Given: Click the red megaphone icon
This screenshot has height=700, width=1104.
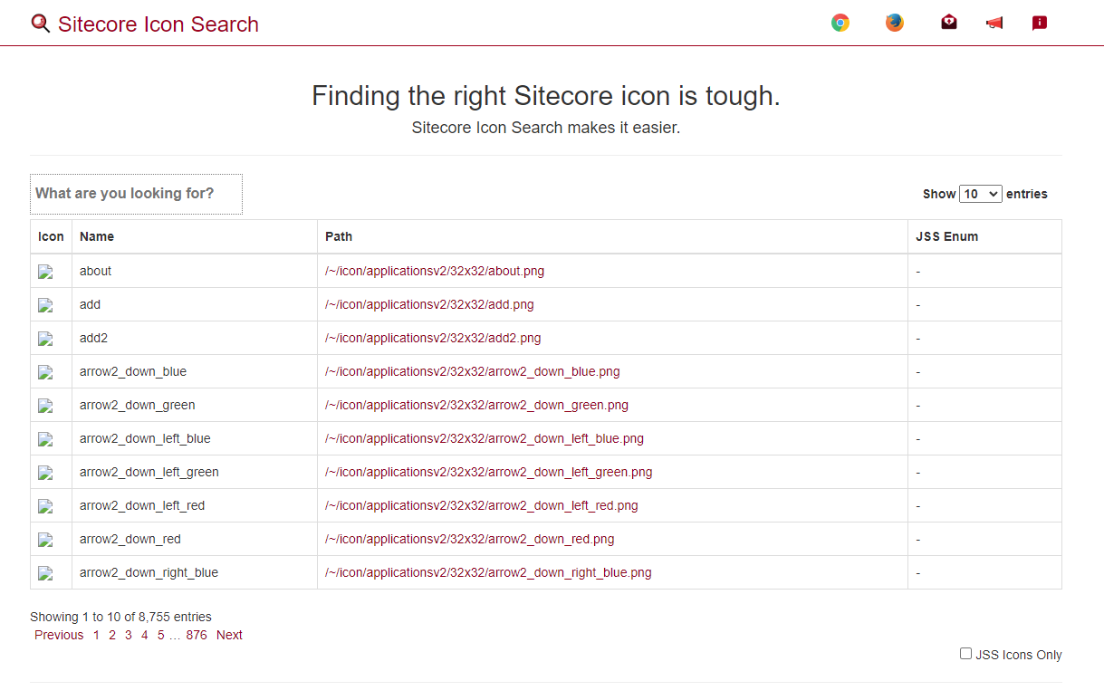Looking at the screenshot, I should 994,24.
